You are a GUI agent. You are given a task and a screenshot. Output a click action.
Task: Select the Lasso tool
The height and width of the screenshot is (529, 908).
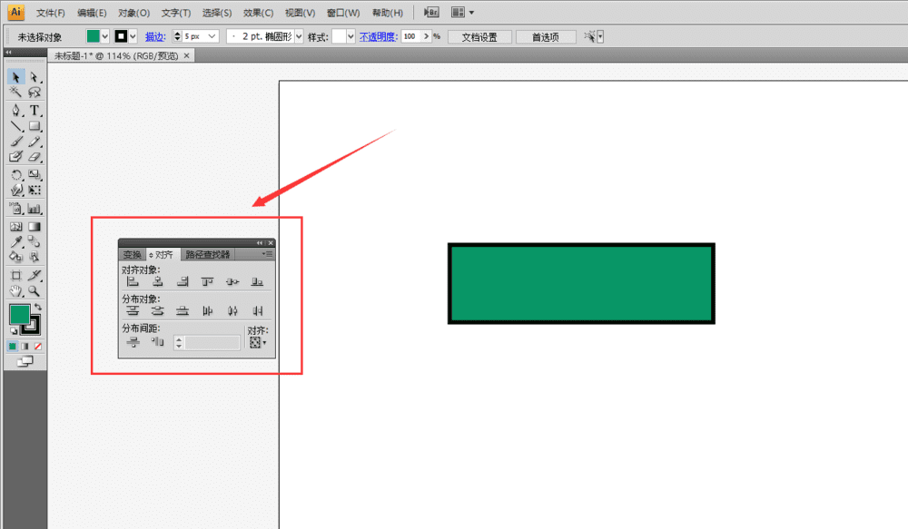tap(35, 92)
